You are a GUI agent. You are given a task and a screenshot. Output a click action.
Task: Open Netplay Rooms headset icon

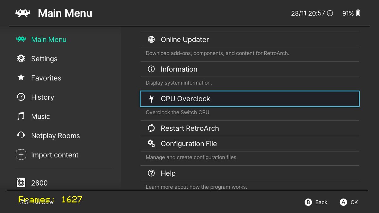coord(21,135)
